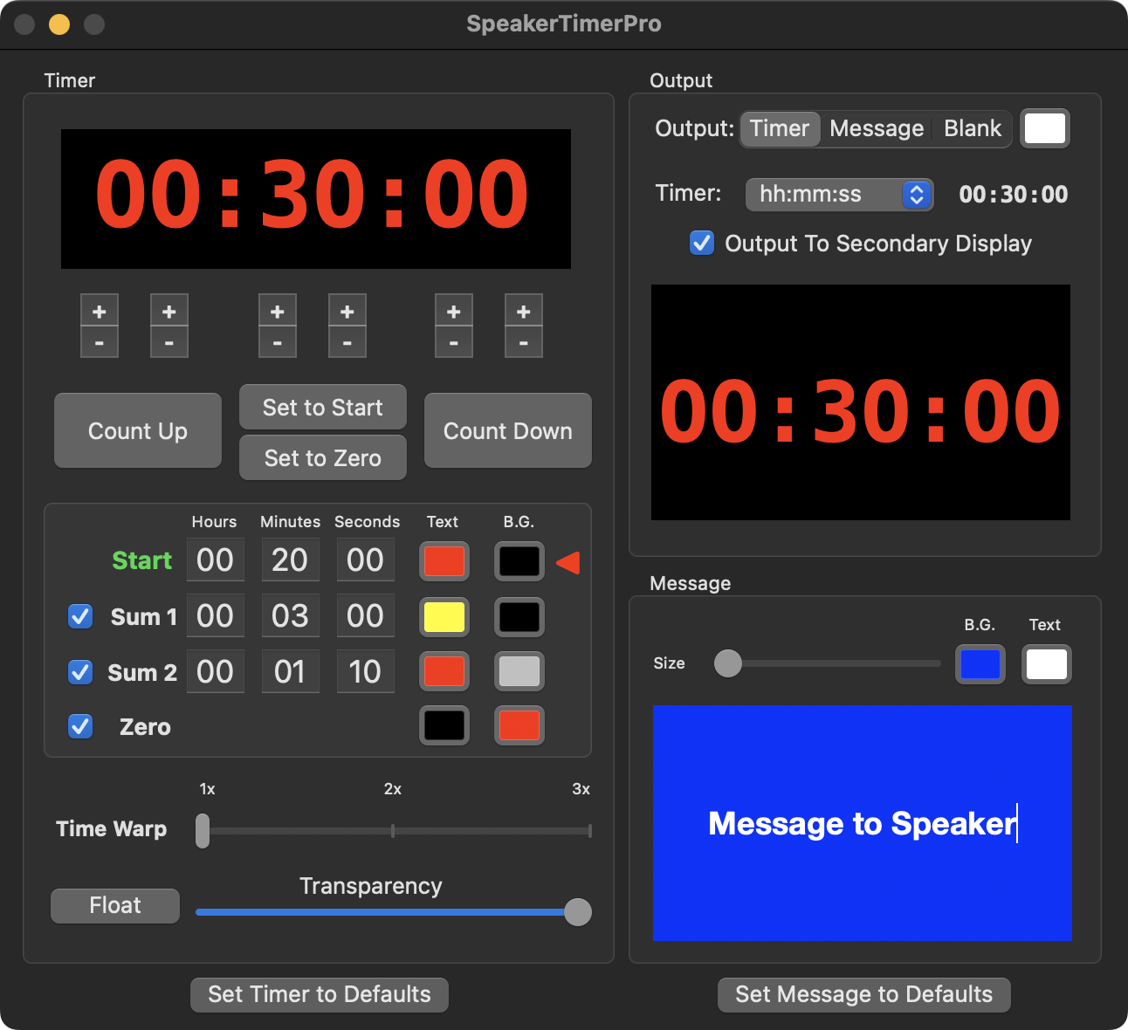Viewport: 1128px width, 1030px height.
Task: Toggle the Sum 2 checkbox
Action: point(80,672)
